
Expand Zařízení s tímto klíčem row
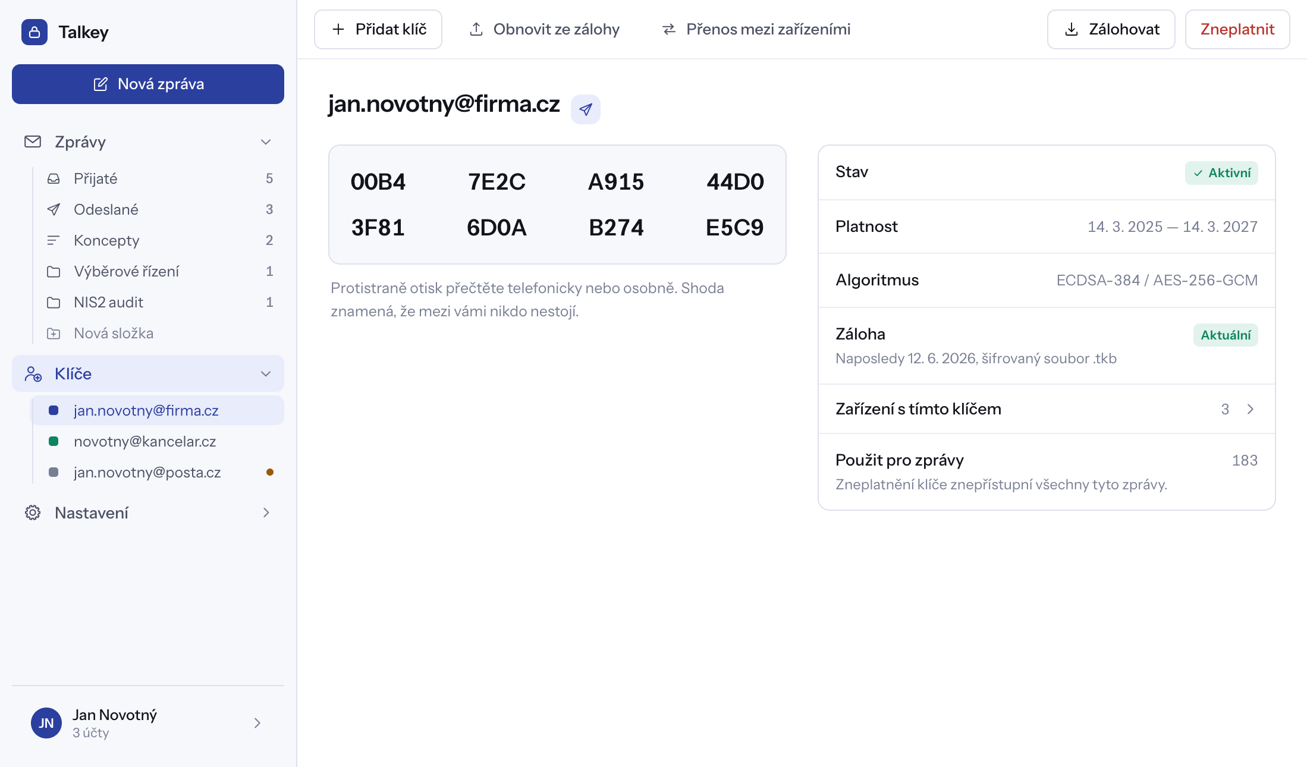coord(1047,409)
